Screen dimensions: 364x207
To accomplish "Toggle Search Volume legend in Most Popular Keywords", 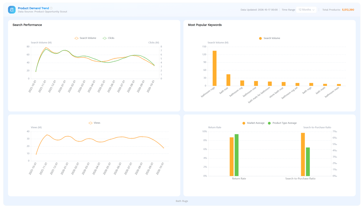I will coord(269,38).
